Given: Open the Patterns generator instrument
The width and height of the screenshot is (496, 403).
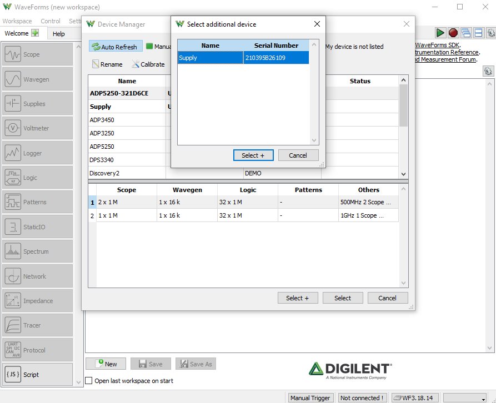Looking at the screenshot, I should (x=37, y=202).
